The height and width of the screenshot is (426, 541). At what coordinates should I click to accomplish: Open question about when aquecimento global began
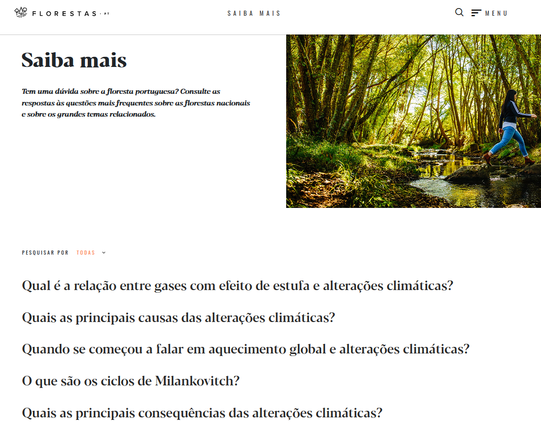point(246,349)
